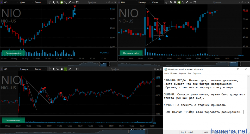Minimize the 1-minute chart panel
The image size is (250, 134).
158,69
